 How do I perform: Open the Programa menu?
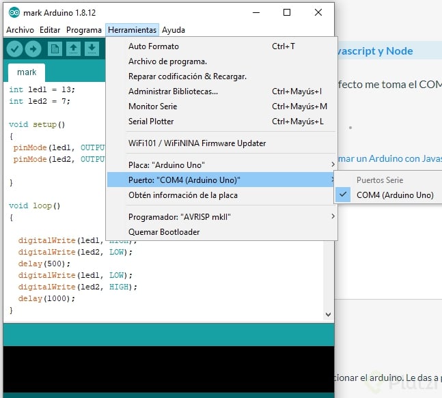(x=84, y=30)
